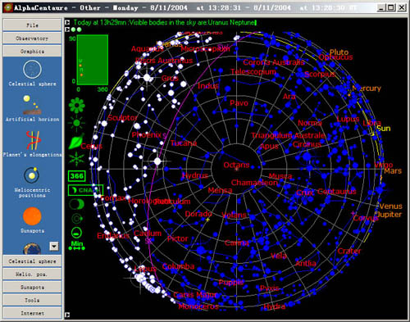Screen dimensions: 410x322
Task: Expand the bottom-left corner arrow
Action: pyautogui.click(x=67, y=315)
